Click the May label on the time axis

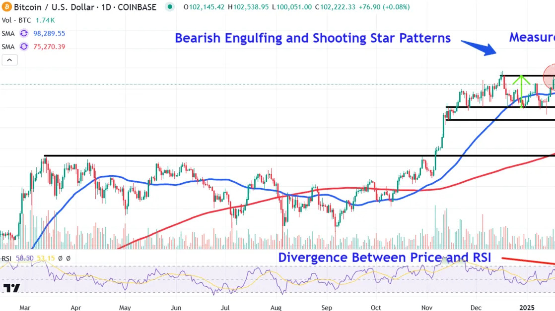pyautogui.click(x=125, y=308)
